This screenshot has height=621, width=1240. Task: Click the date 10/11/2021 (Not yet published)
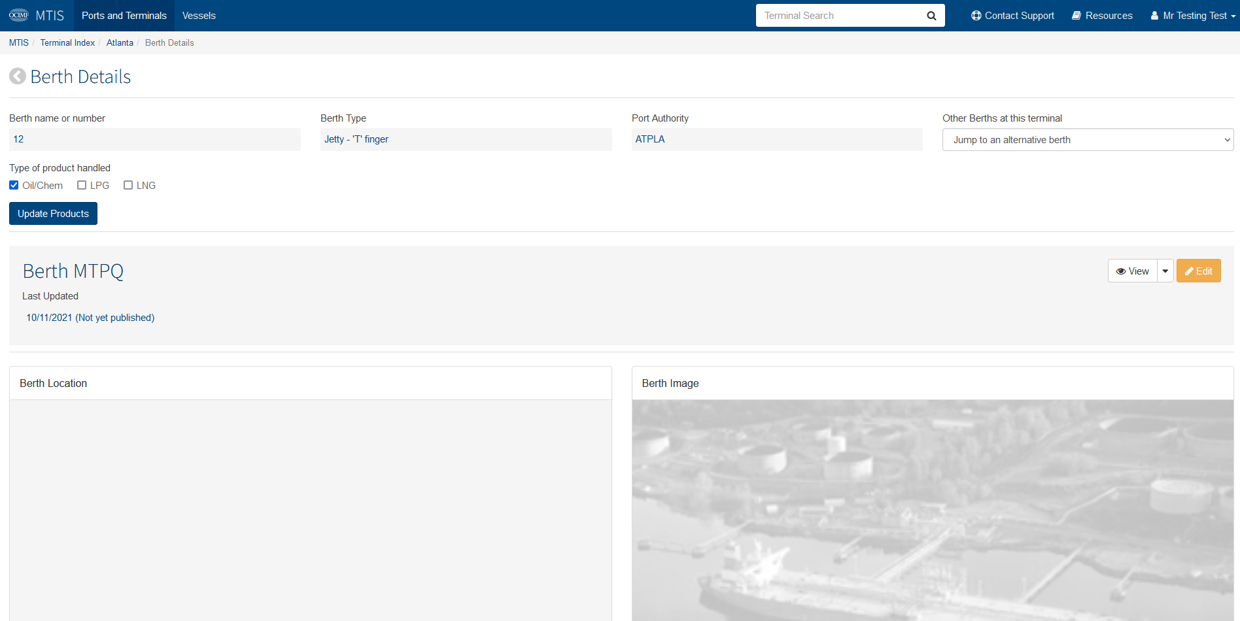(x=90, y=318)
